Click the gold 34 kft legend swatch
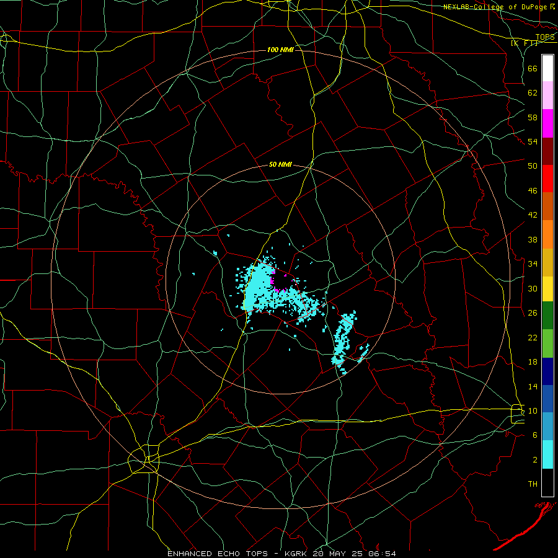This screenshot has height=558, width=558. pos(547,262)
